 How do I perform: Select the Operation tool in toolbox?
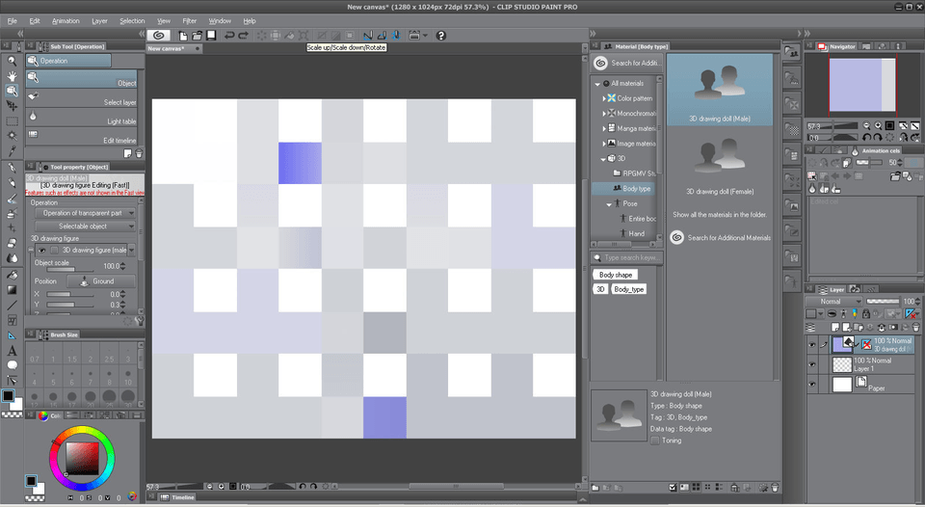click(x=12, y=91)
